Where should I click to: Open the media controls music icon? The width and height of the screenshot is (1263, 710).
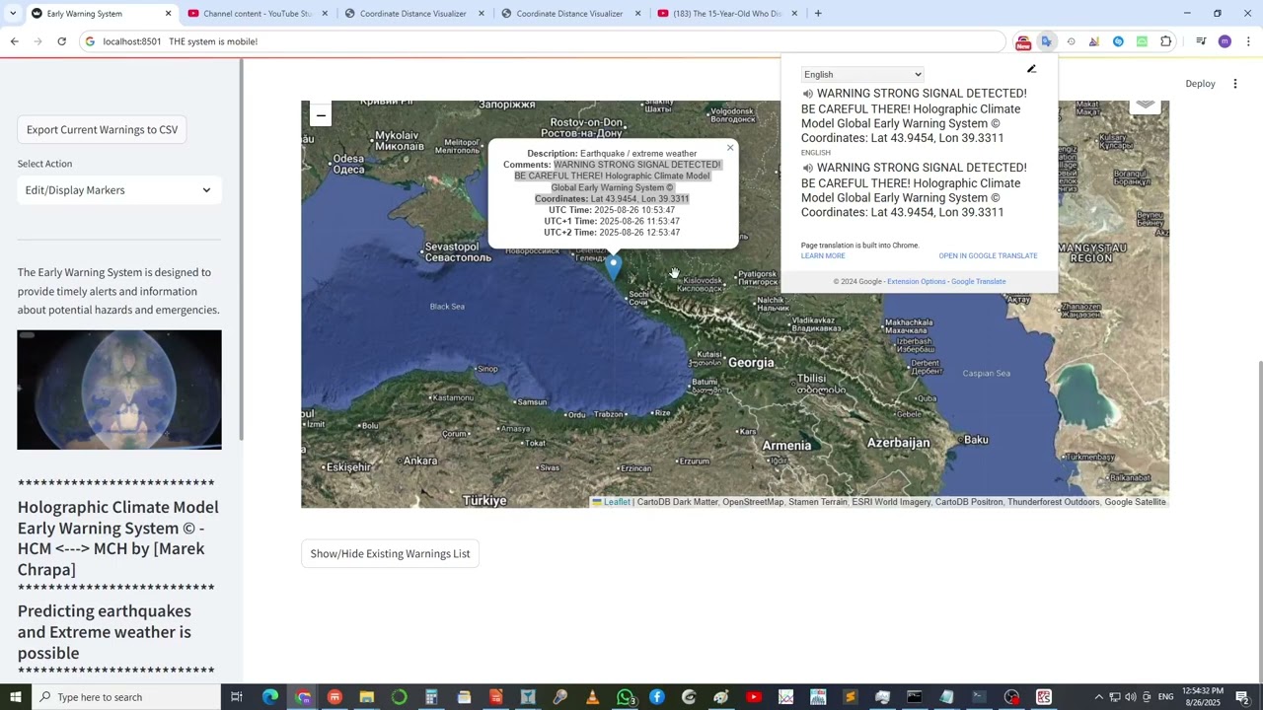[x=1201, y=41]
